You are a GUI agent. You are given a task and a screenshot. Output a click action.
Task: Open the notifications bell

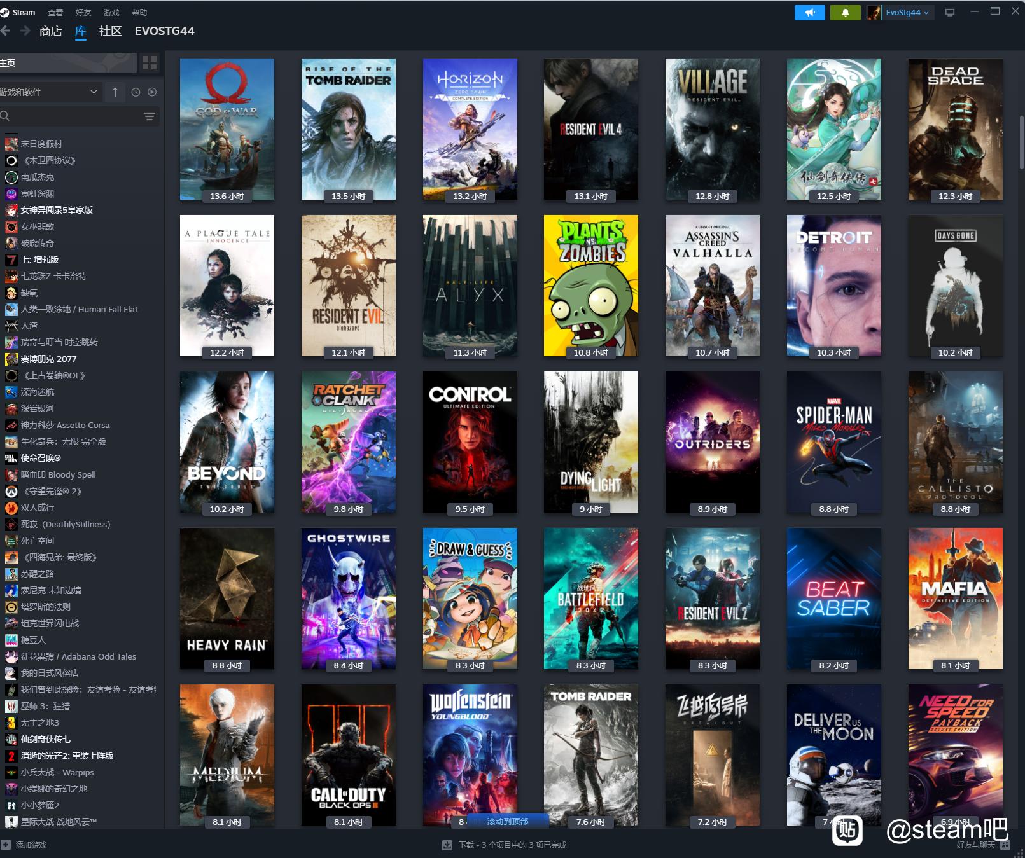(845, 13)
